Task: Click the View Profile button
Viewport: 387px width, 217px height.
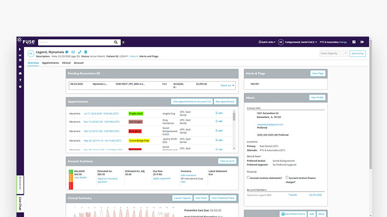Action: coord(317,97)
